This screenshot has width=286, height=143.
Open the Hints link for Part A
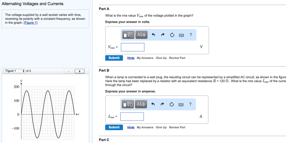tap(131, 58)
